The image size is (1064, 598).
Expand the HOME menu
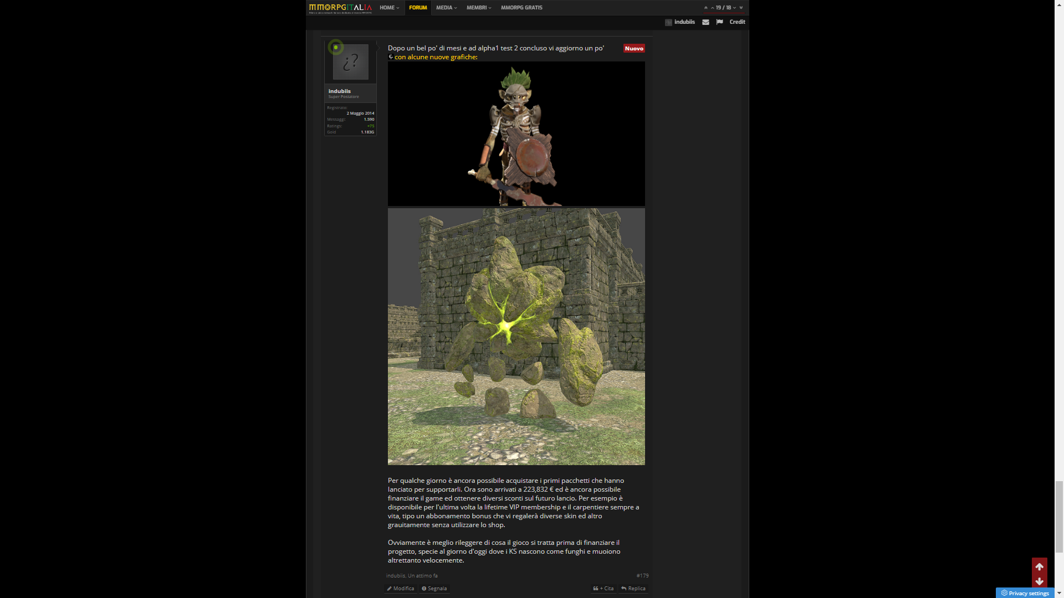tap(390, 8)
